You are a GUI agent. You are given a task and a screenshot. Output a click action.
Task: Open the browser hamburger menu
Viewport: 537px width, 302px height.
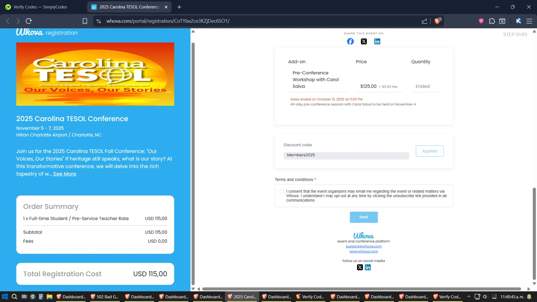point(529,21)
